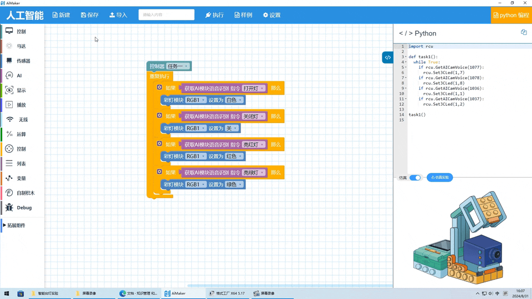Image resolution: width=532 pixels, height=299 pixels.
Task: Select the AI block category
Action: (19, 76)
